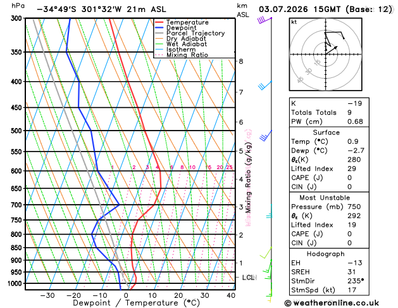Select the 'Temperature' legend label
The width and height of the screenshot is (398, 308).
187,22
